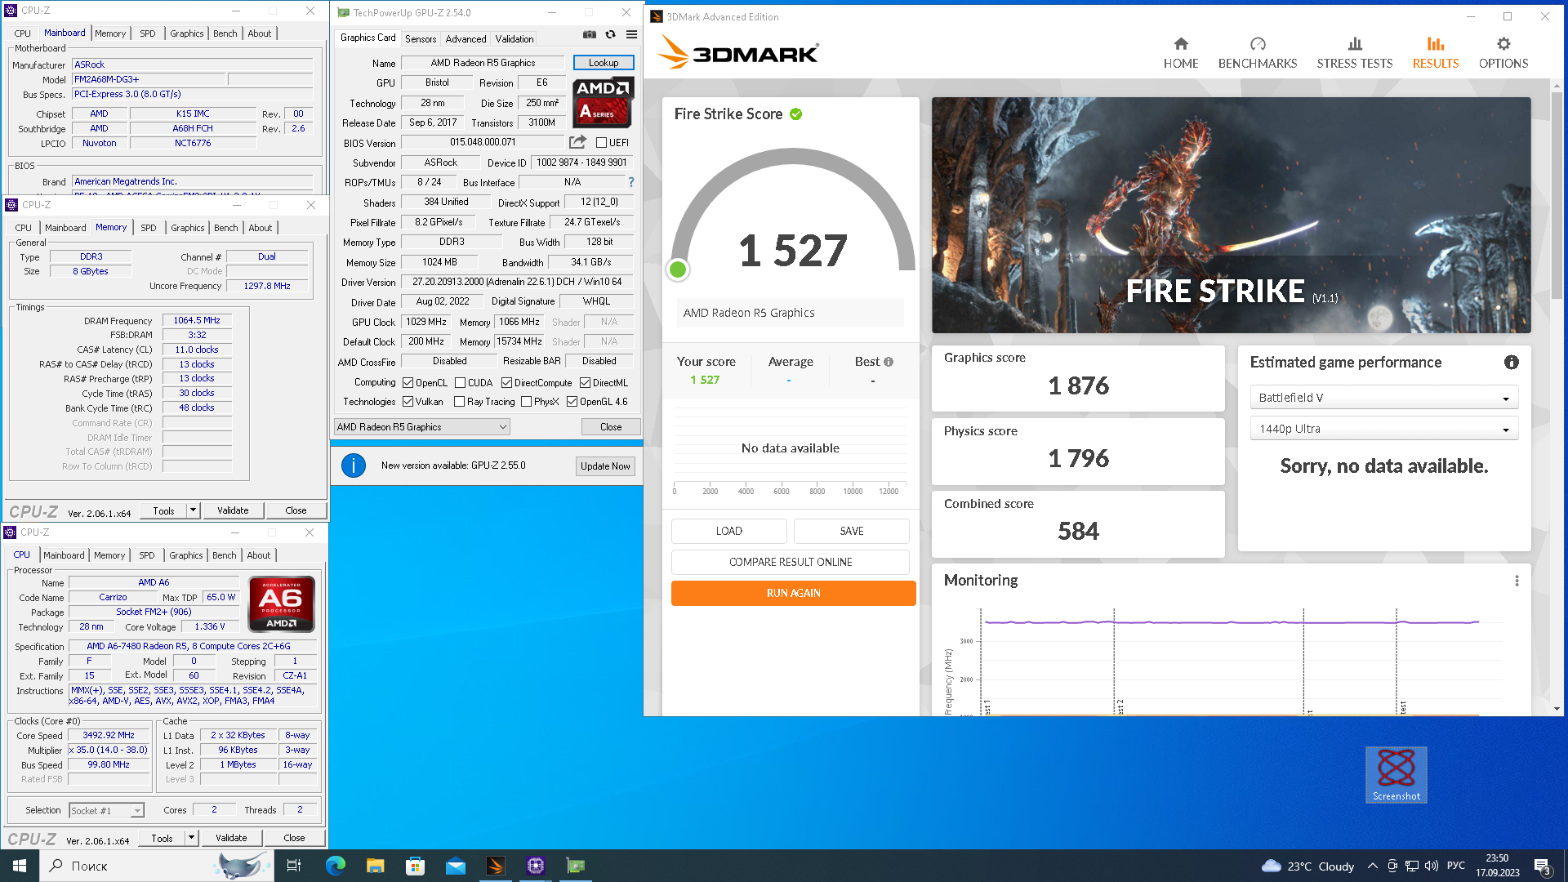
Task: Click Update Now in GPU-Z
Action: point(605,466)
